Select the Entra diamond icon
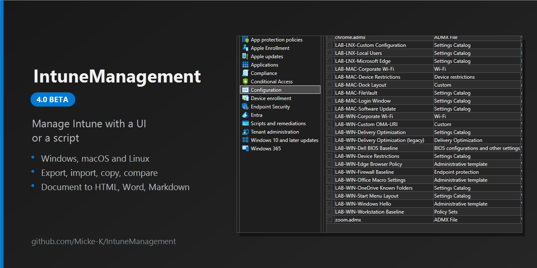This screenshot has height=268, width=537. 245,115
